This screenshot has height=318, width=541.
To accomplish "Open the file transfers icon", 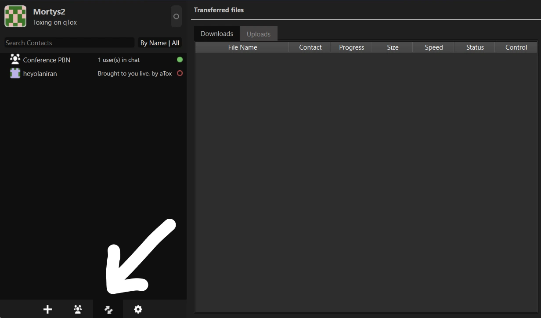I will [x=108, y=310].
